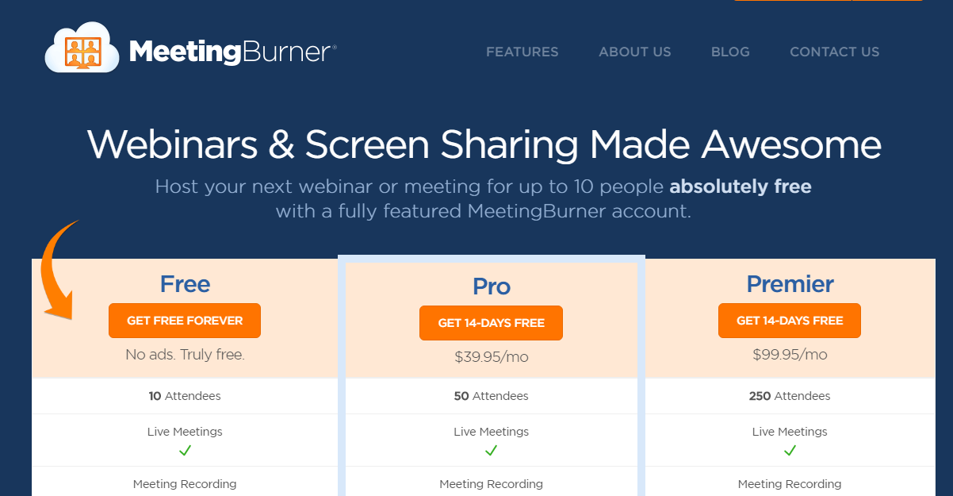953x496 pixels.
Task: Click the 'No ads. Truly free.' text
Action: coord(185,355)
